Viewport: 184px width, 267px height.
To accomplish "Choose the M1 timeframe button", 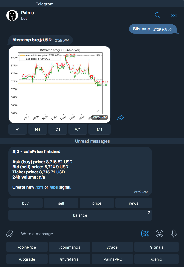I will (100, 130).
